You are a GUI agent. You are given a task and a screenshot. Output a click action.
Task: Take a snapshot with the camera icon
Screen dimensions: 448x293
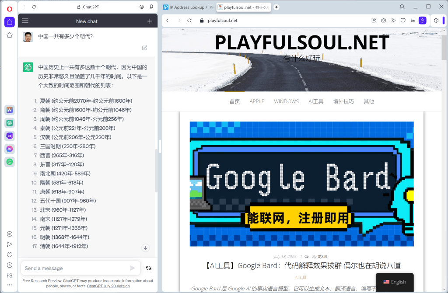383,21
